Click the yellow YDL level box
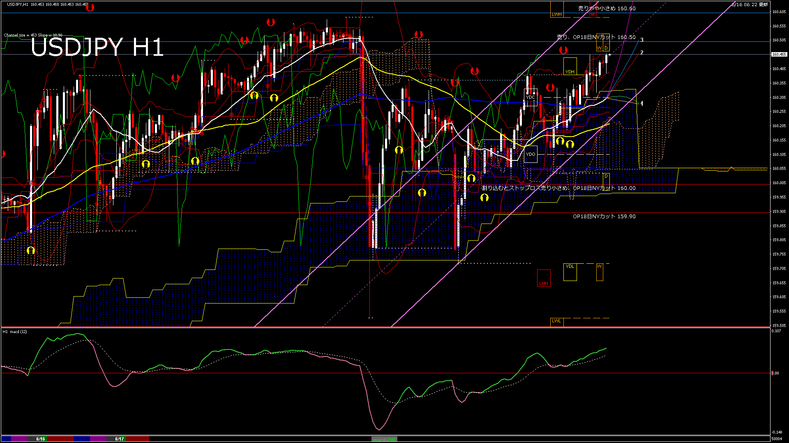 point(570,272)
